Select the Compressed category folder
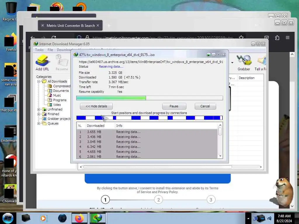299x224 pixels. pyautogui.click(x=59, y=86)
